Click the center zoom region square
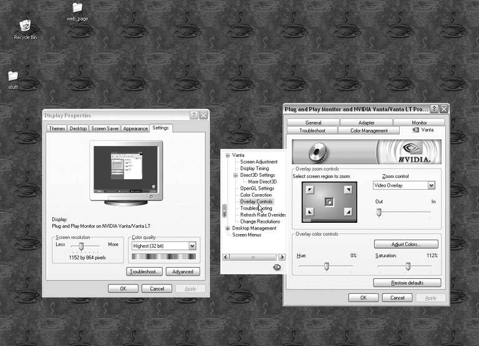The image size is (479, 346). [x=329, y=202]
